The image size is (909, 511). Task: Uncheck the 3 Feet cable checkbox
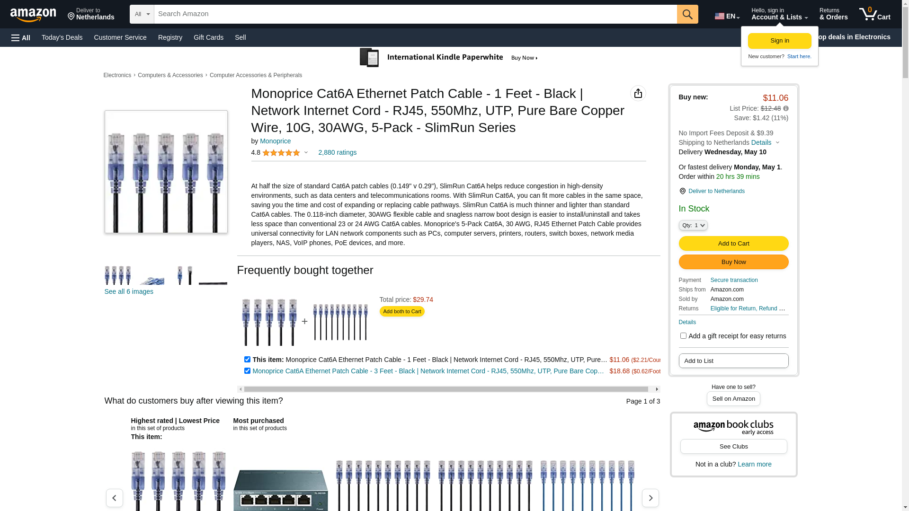click(x=247, y=370)
